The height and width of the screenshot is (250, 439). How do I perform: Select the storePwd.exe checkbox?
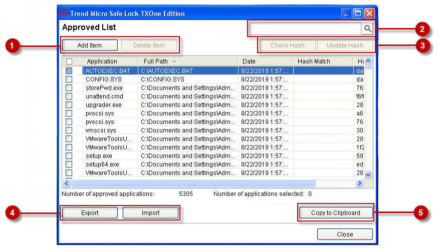[x=69, y=88]
